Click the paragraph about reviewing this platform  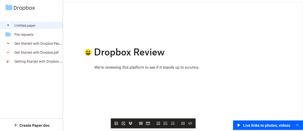click(147, 67)
